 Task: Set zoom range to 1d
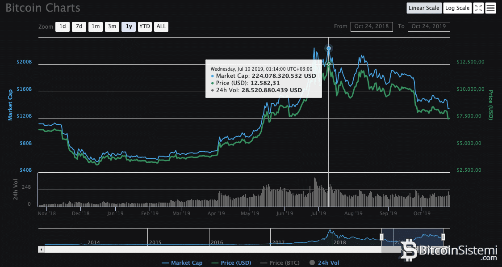63,26
